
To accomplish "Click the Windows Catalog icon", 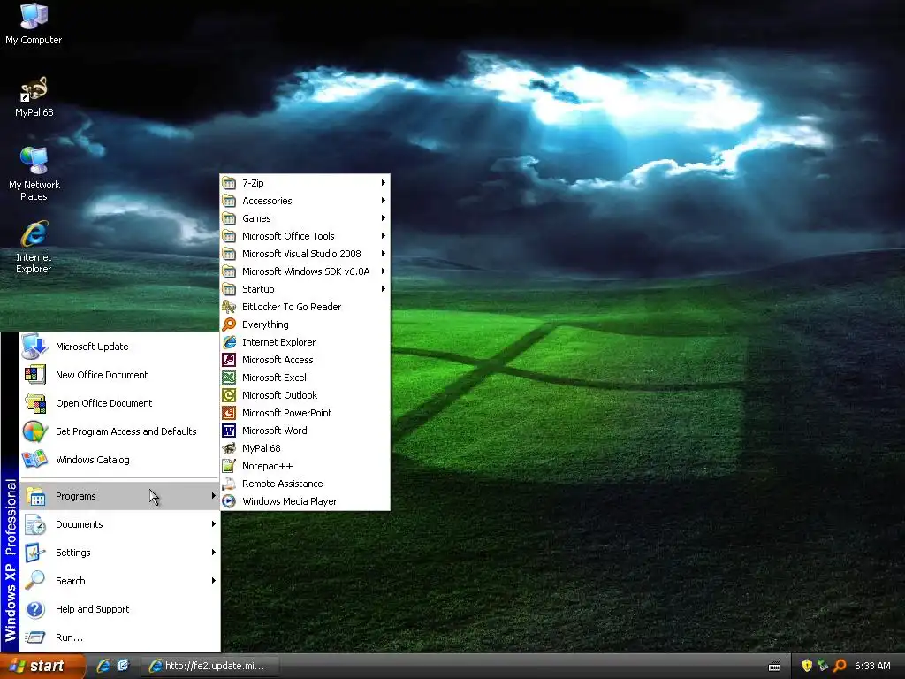I will pos(34,460).
